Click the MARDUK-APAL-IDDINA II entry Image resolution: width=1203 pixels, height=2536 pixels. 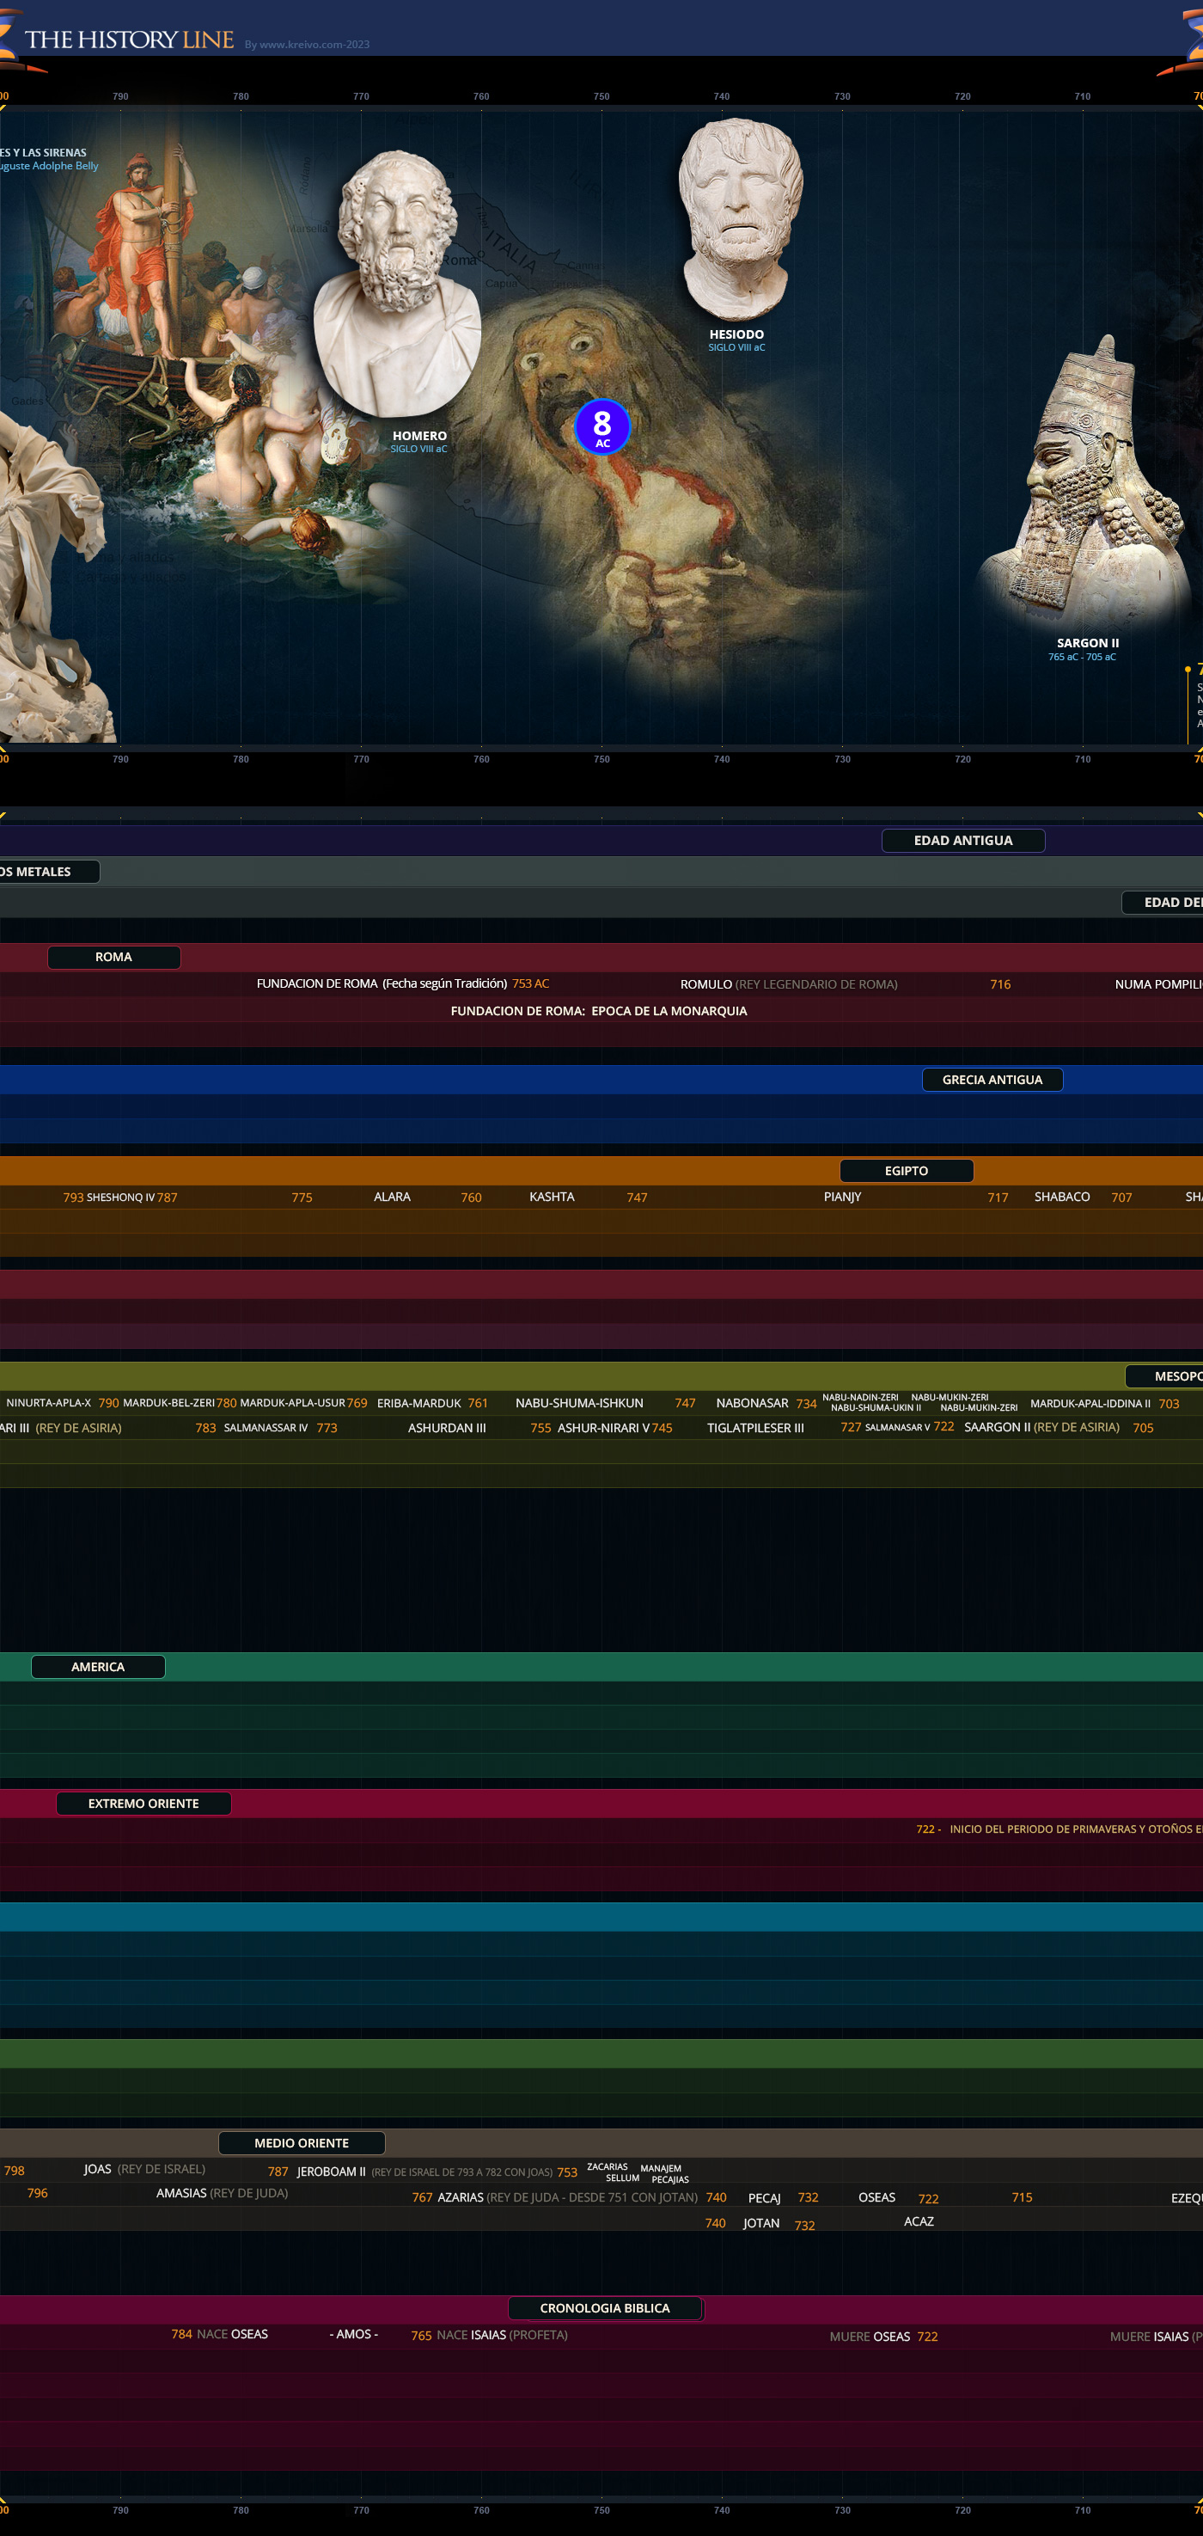pos(1090,1404)
